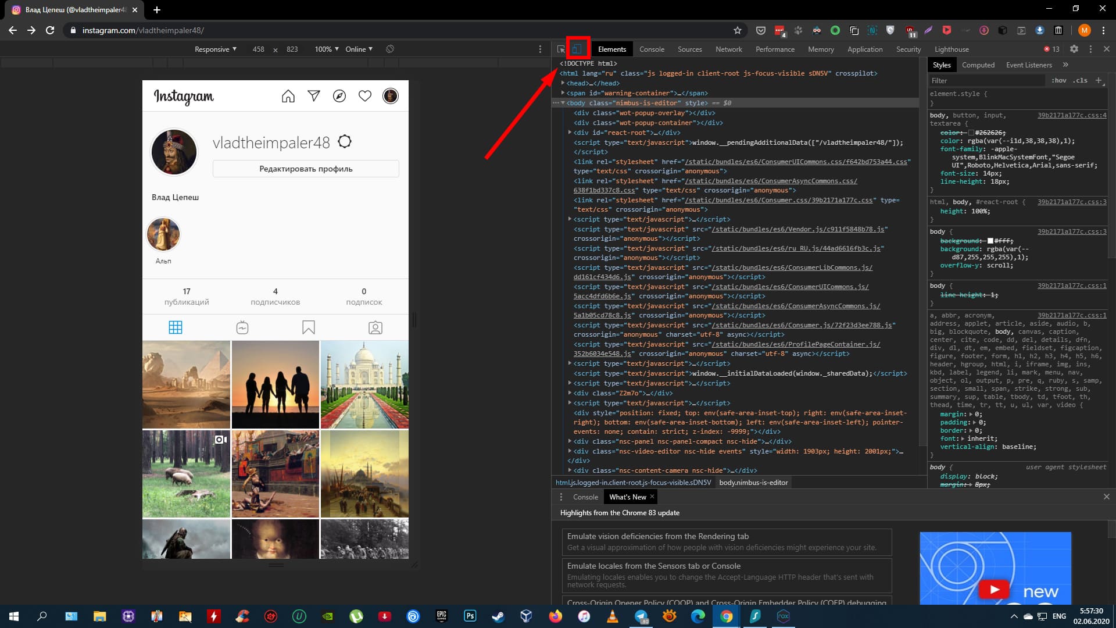Switch to the Computed styles tab
1116x628 pixels.
tap(978, 65)
